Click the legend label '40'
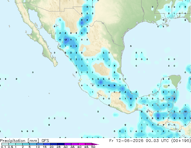The image size is (191, 148). (79, 147)
